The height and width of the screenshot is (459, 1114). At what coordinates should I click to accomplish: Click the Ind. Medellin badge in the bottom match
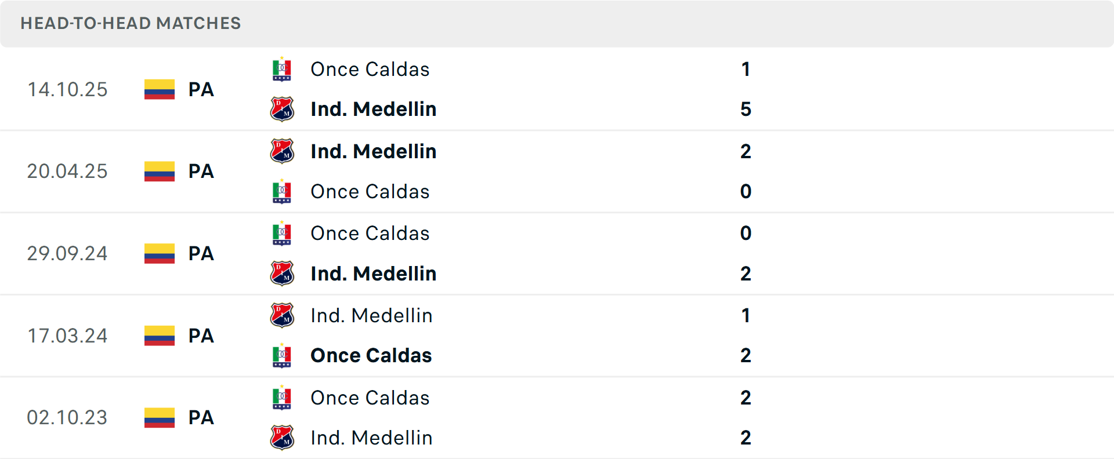pos(282,438)
